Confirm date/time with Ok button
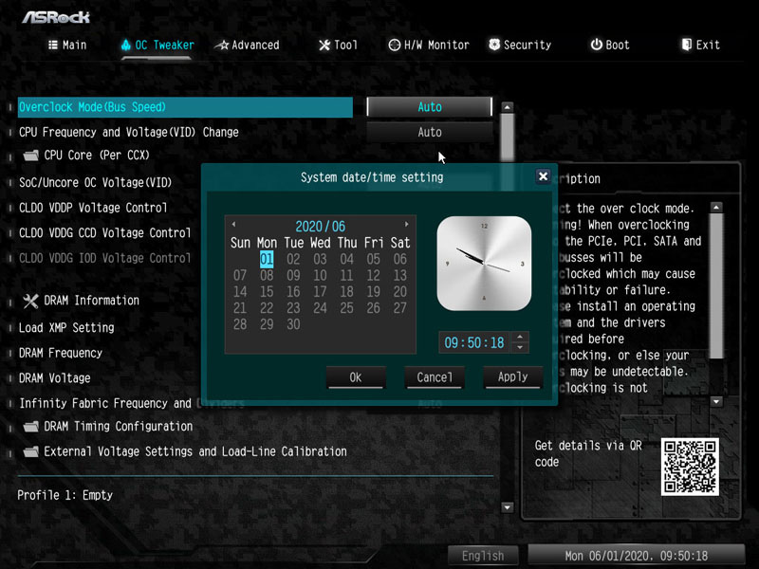 pyautogui.click(x=356, y=376)
